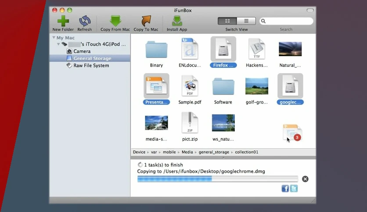Cancel the googlechrome.dmg copy task

[305, 179]
